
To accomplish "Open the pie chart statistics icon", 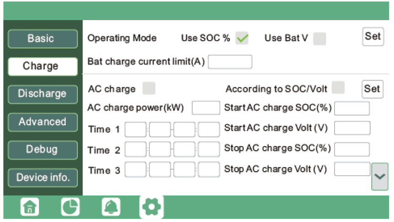I will (x=70, y=208).
